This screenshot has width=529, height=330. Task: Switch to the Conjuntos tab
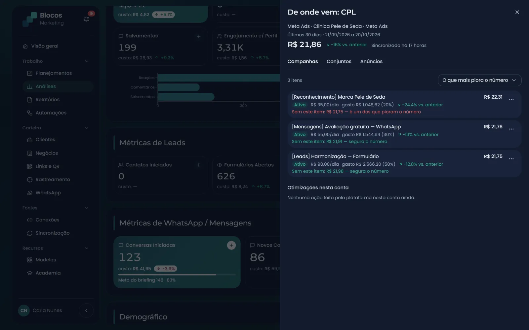(x=339, y=61)
